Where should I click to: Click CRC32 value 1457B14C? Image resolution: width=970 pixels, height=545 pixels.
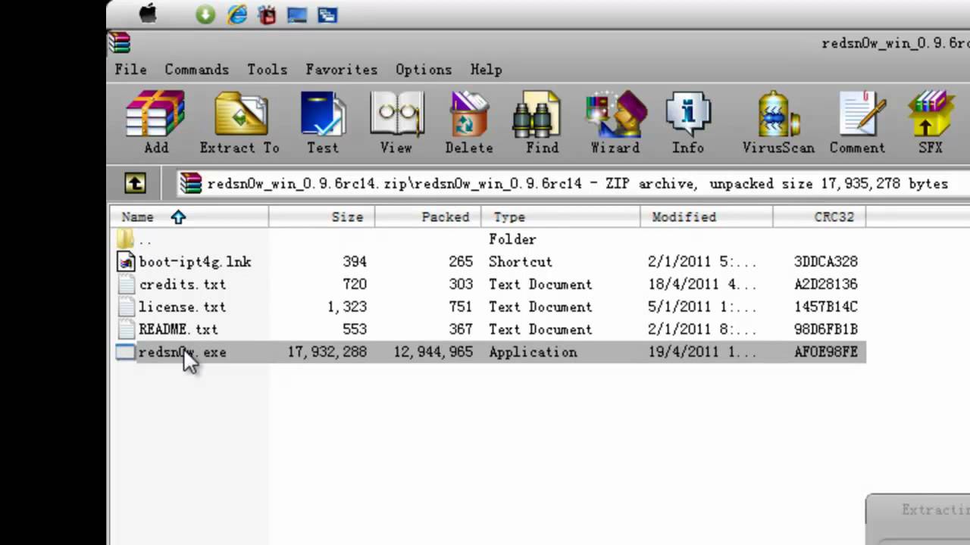[826, 307]
